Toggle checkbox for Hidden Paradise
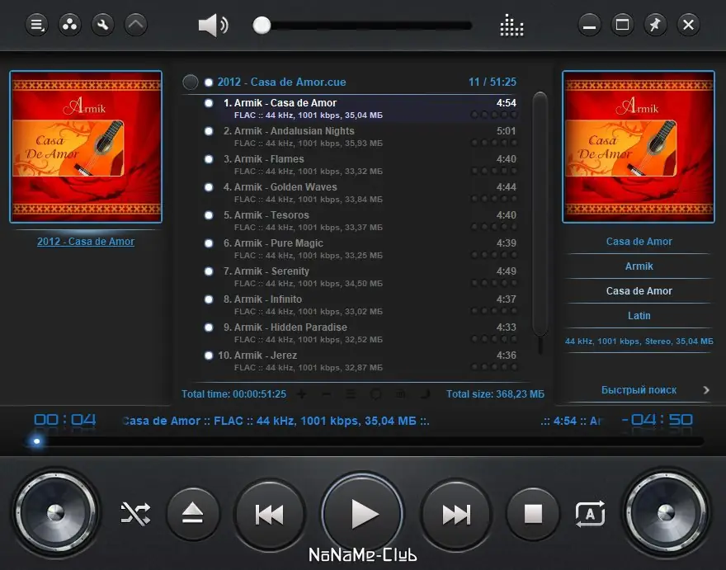Image resolution: width=726 pixels, height=570 pixels. tap(209, 327)
